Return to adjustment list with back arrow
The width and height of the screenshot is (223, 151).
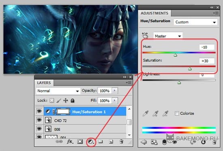click(144, 142)
